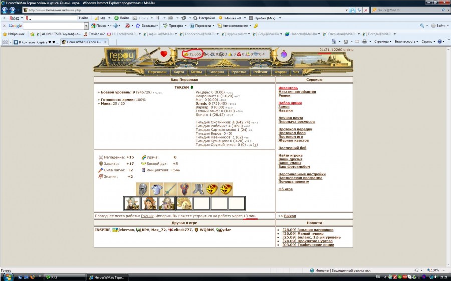Open the Страница dropdown menu

(383, 42)
